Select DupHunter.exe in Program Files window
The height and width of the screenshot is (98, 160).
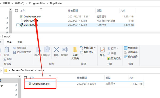32,17
